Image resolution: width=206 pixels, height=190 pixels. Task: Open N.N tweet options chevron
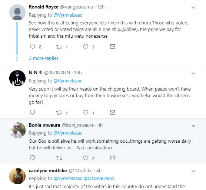pyautogui.click(x=193, y=73)
